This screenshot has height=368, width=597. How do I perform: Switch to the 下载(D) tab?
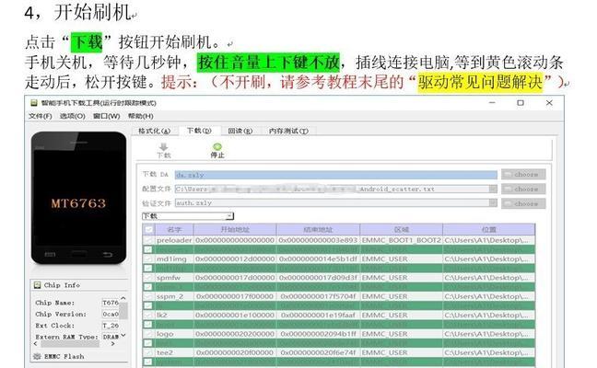coord(199,131)
